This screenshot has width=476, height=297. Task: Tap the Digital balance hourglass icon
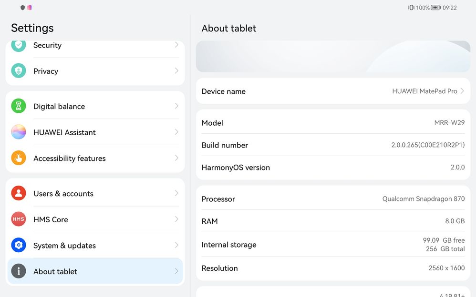[x=19, y=106]
